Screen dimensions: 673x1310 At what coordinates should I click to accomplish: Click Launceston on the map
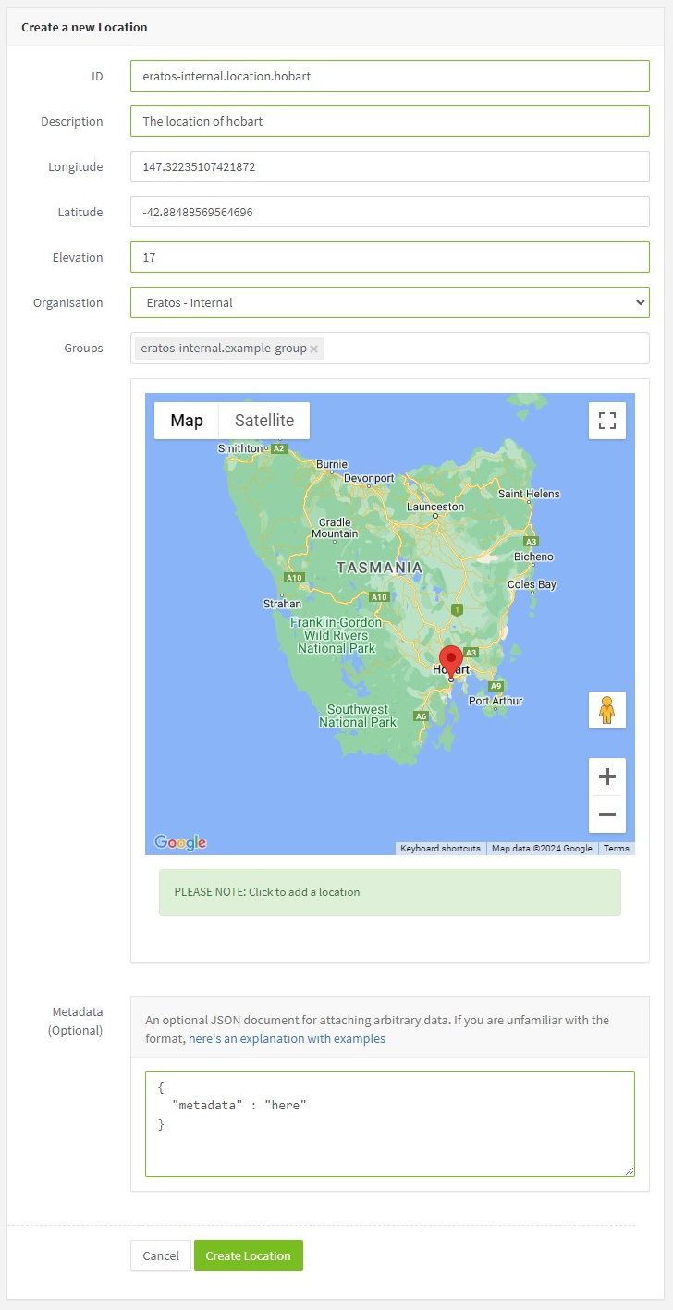coord(435,507)
